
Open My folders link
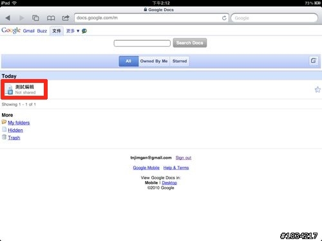coord(19,123)
